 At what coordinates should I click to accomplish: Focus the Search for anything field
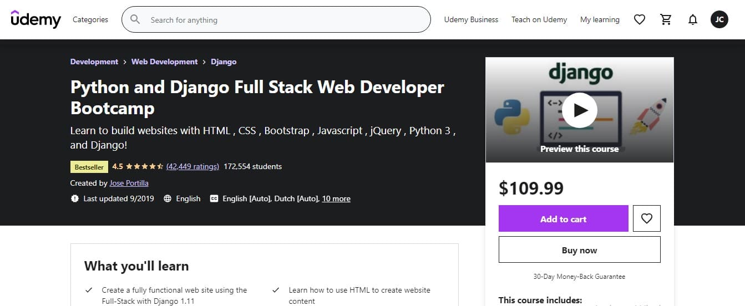point(276,19)
